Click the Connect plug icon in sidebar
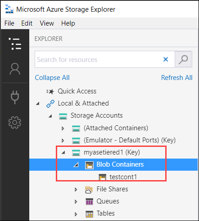Viewport: 199px width, 221px height. [x=15, y=97]
